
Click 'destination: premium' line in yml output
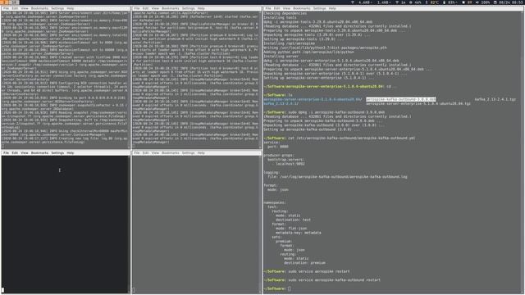click(304, 263)
